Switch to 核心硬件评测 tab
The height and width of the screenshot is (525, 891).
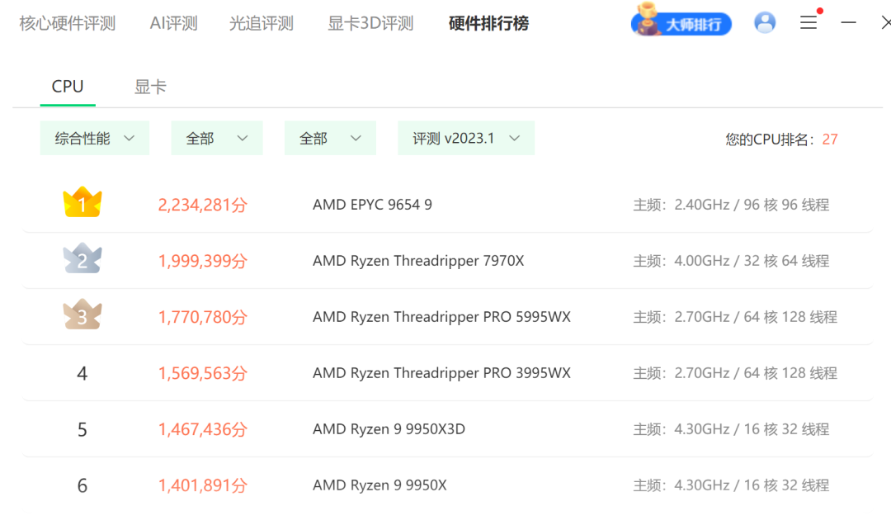(x=68, y=23)
